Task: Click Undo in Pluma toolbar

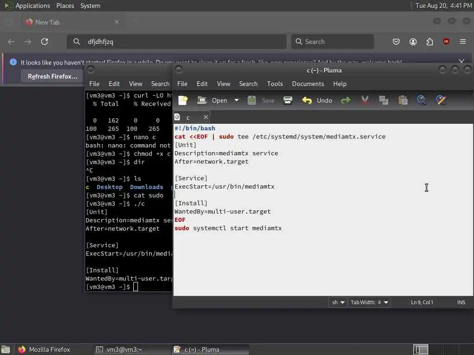Action: (317, 100)
